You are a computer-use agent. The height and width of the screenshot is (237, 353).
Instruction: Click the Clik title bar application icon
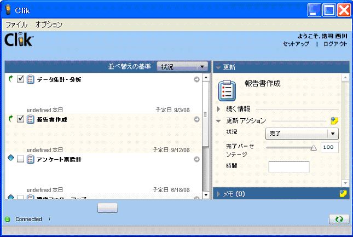[x=8, y=10]
